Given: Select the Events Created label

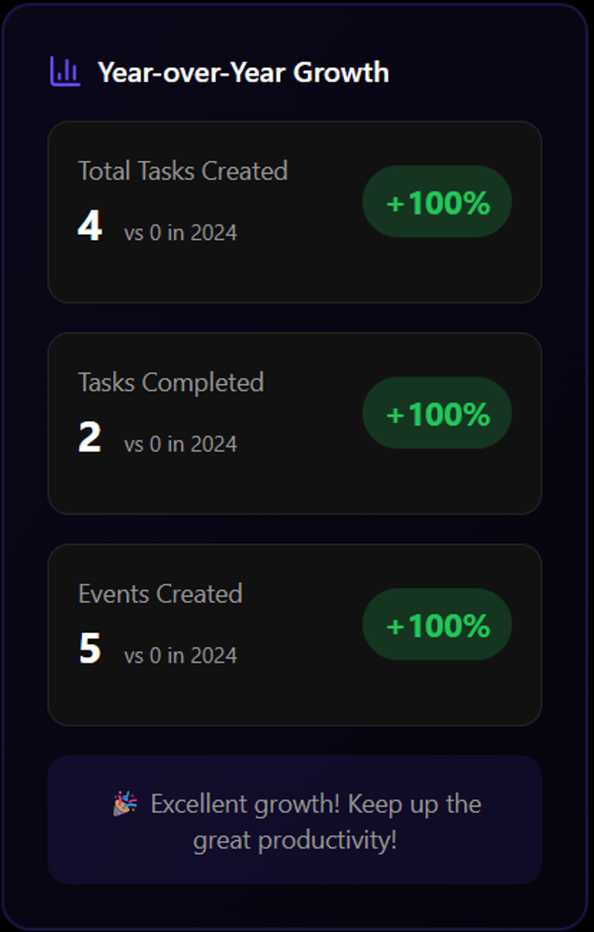Looking at the screenshot, I should pyautogui.click(x=160, y=593).
